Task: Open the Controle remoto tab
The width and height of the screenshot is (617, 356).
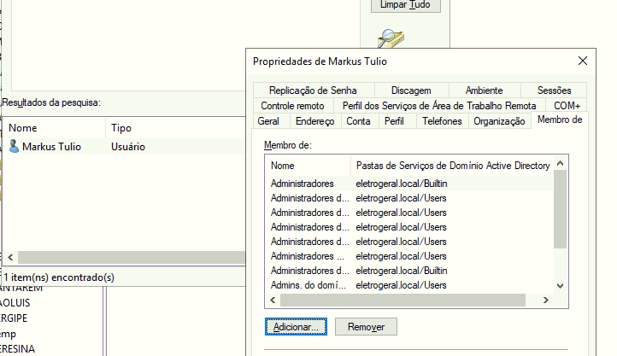Action: click(x=292, y=106)
